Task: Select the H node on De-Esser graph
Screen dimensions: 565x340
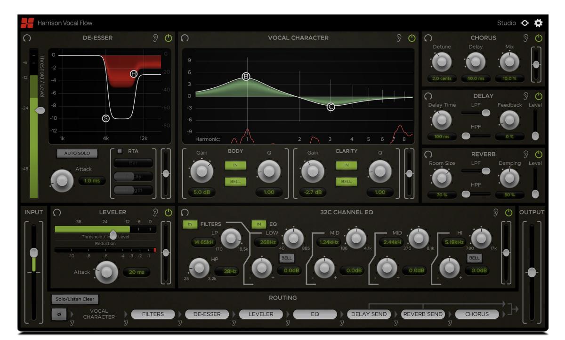Action: [x=134, y=74]
